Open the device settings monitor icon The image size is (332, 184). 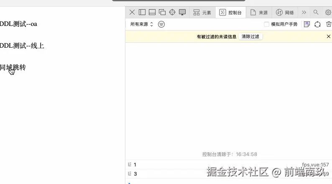(182, 12)
